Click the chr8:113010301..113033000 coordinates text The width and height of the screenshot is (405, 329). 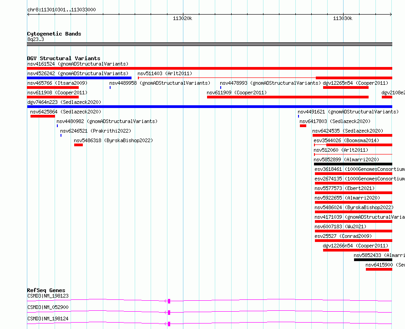[x=61, y=10]
